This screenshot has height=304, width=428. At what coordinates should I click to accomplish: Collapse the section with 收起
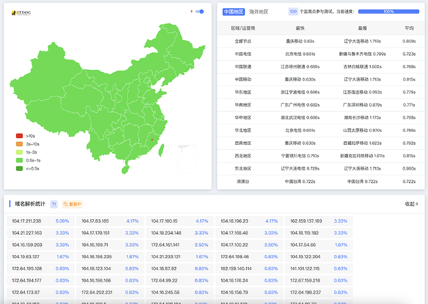click(x=412, y=204)
